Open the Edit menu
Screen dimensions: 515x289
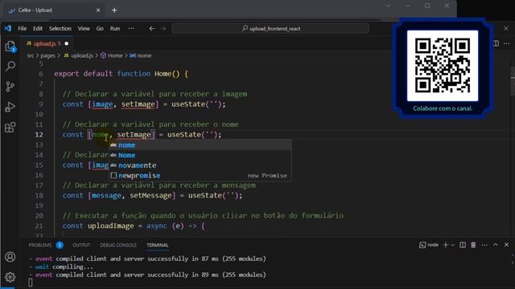(x=38, y=29)
